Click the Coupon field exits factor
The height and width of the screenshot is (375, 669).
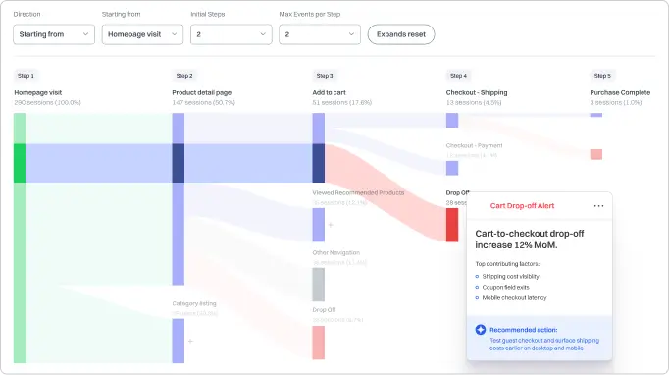pyautogui.click(x=505, y=287)
